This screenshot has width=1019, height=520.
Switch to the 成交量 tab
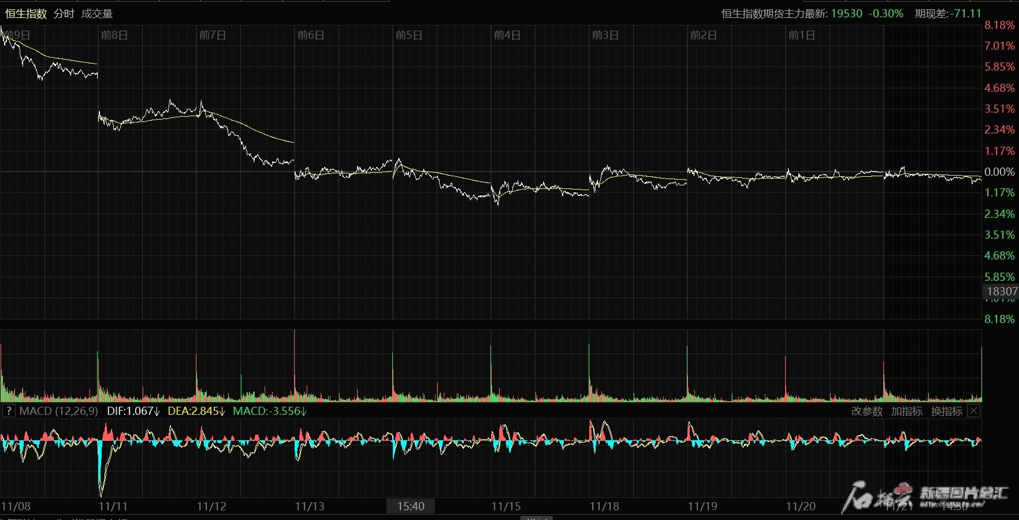pos(97,13)
